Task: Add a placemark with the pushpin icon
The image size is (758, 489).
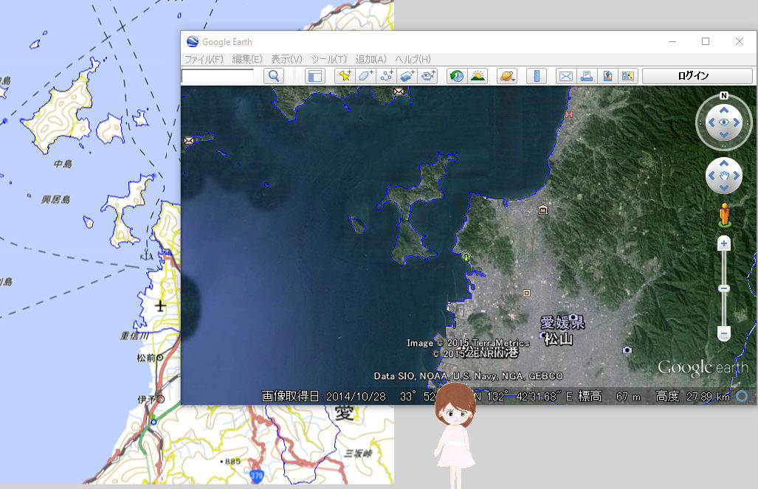Action: click(344, 76)
